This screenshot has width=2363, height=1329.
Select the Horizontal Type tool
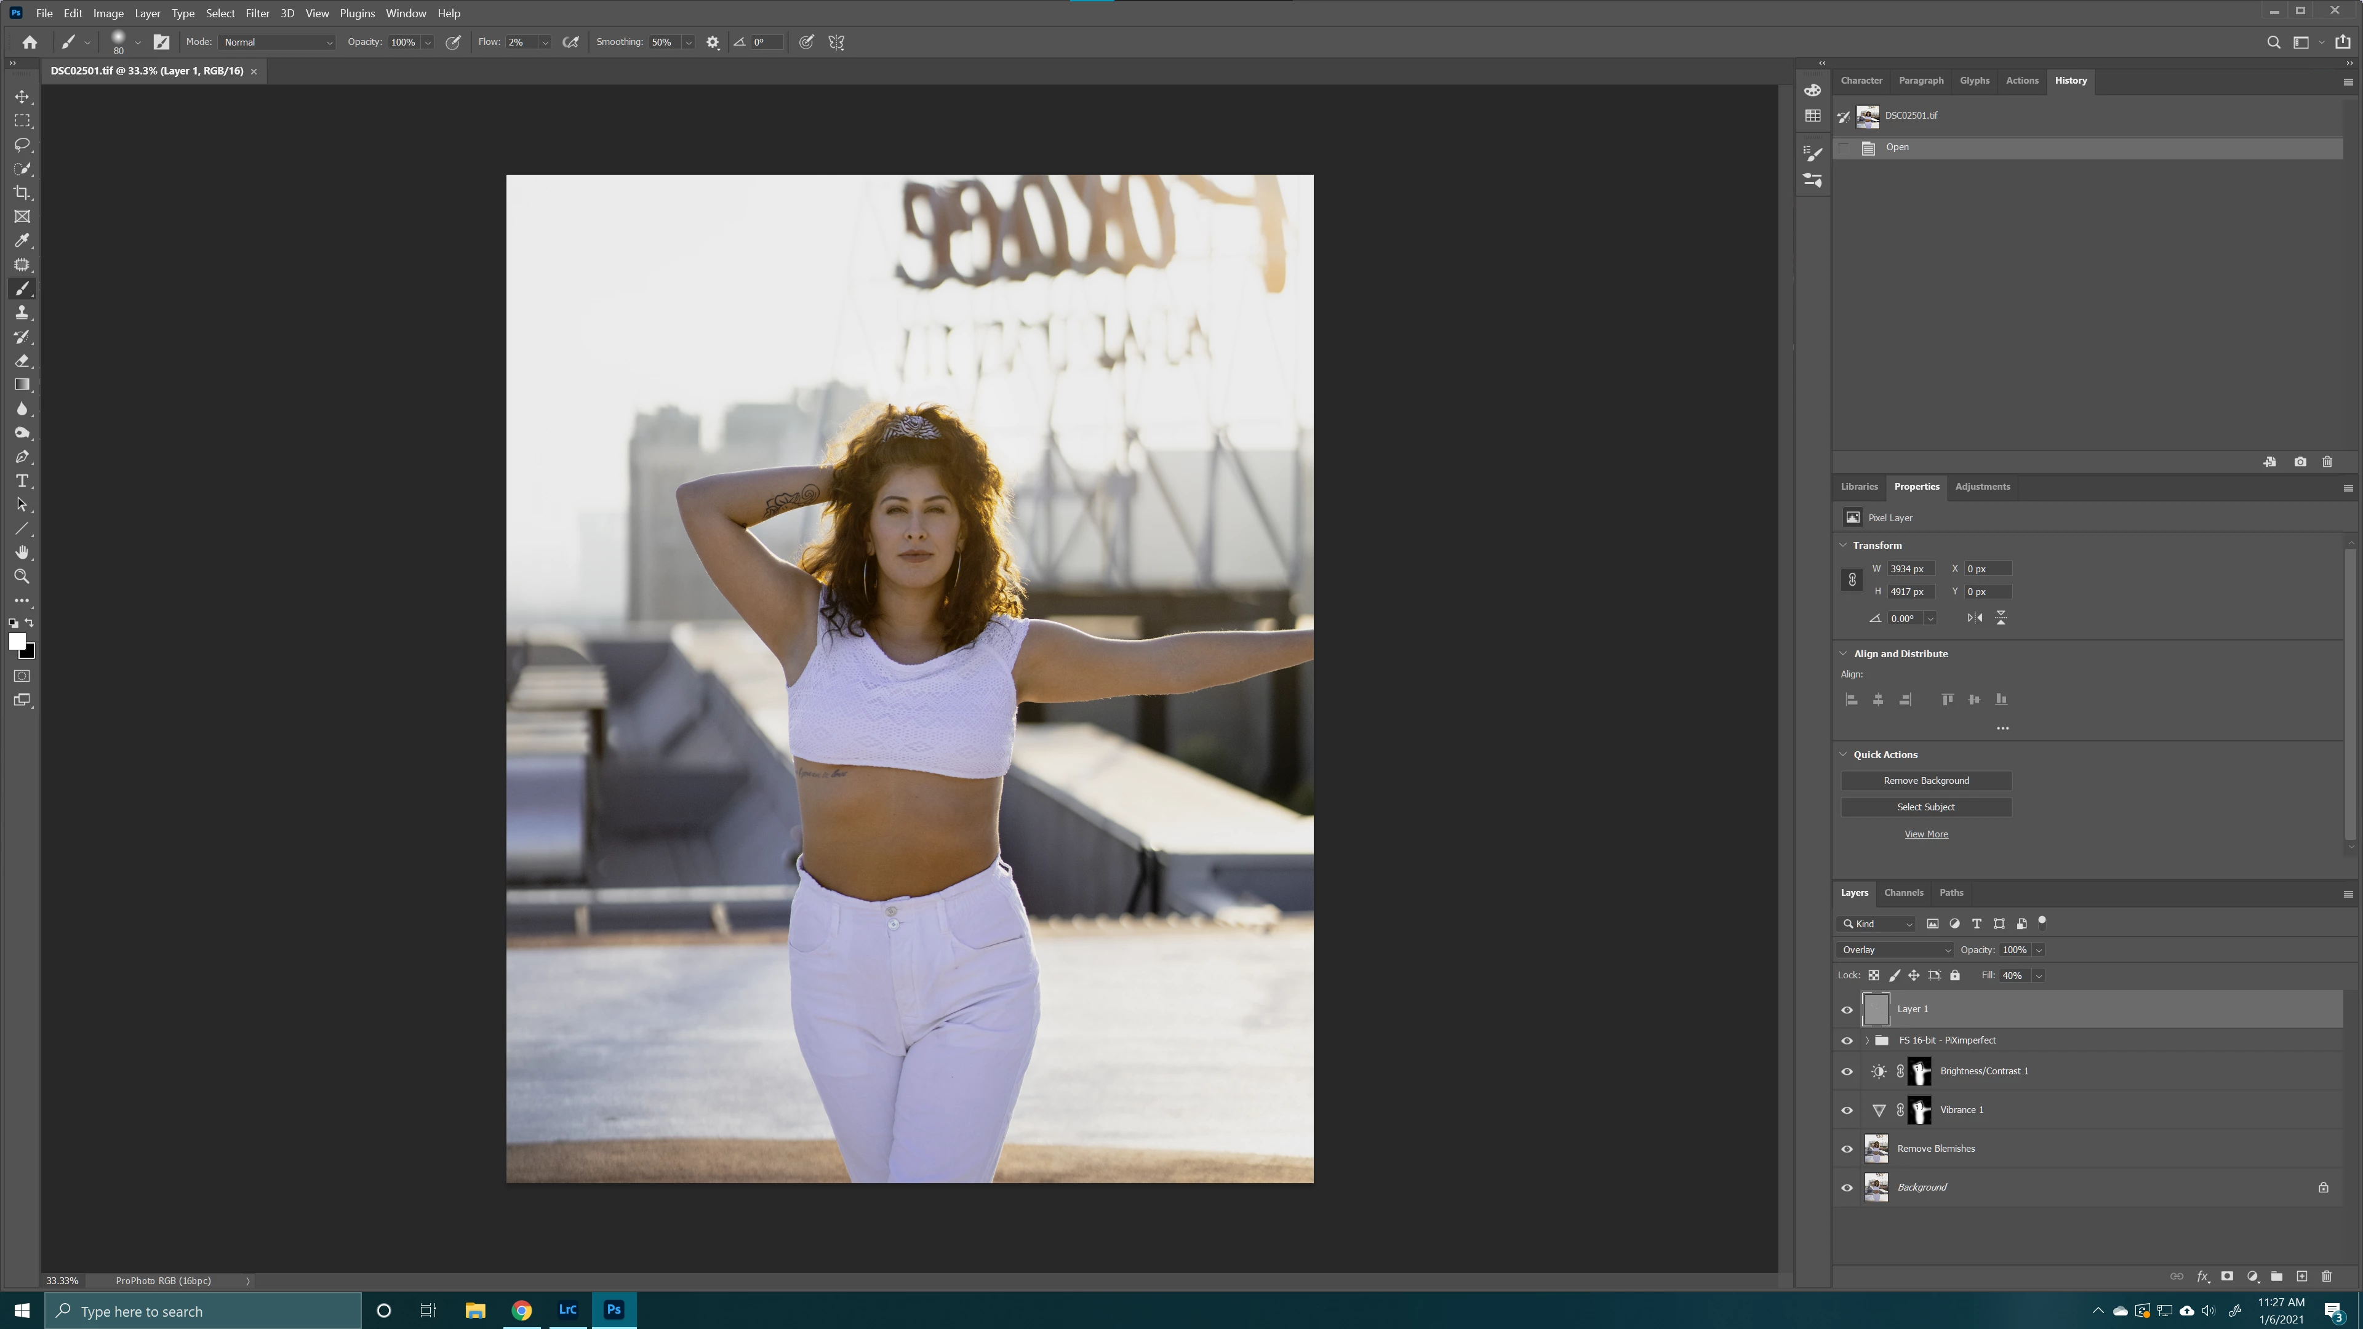point(22,481)
